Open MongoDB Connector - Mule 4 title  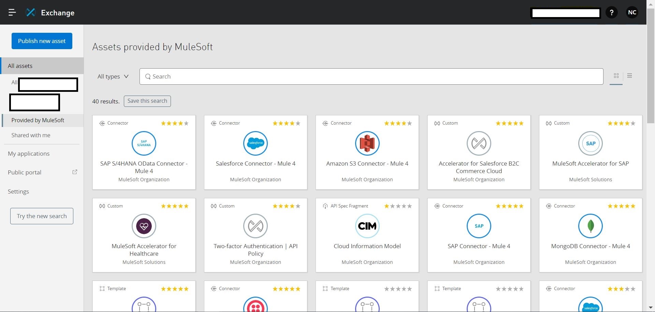coord(591,246)
